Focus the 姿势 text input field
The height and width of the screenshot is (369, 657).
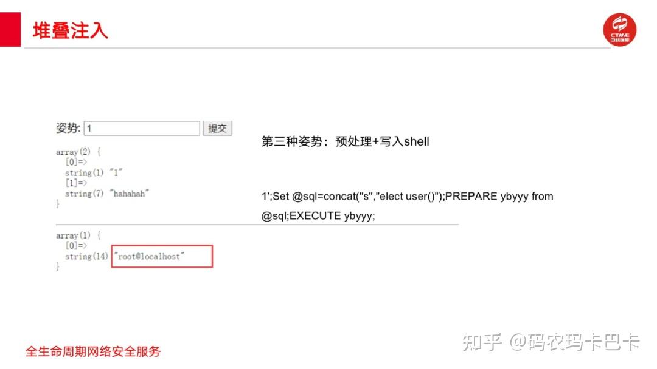142,128
